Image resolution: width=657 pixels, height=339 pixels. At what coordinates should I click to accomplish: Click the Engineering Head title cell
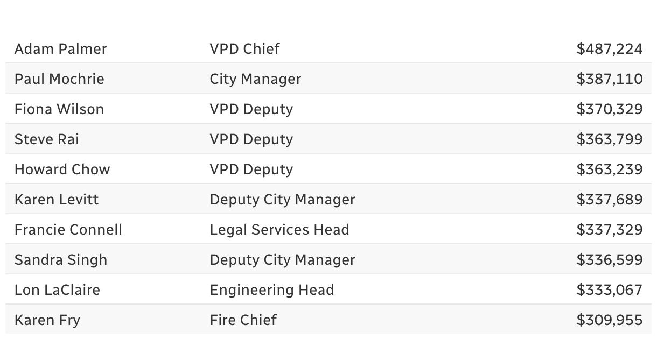click(x=272, y=291)
